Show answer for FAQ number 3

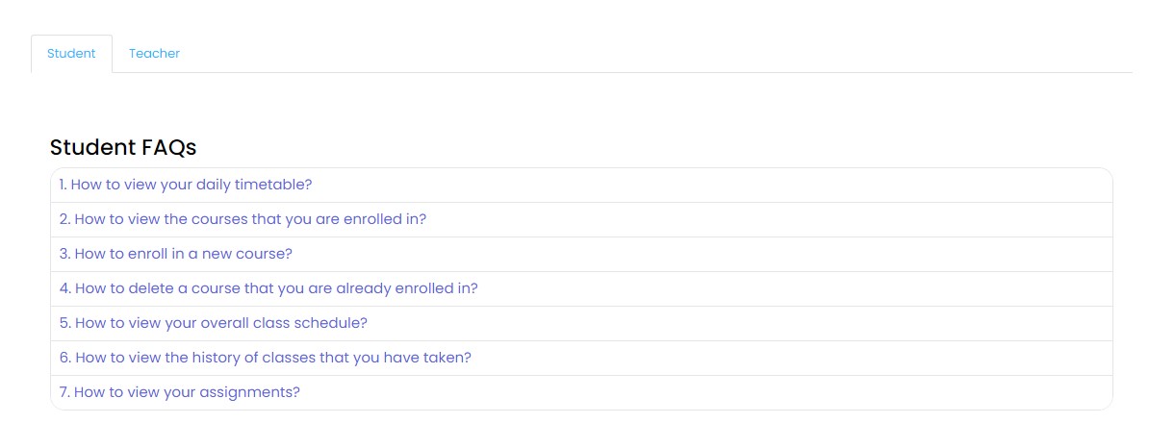(x=175, y=254)
